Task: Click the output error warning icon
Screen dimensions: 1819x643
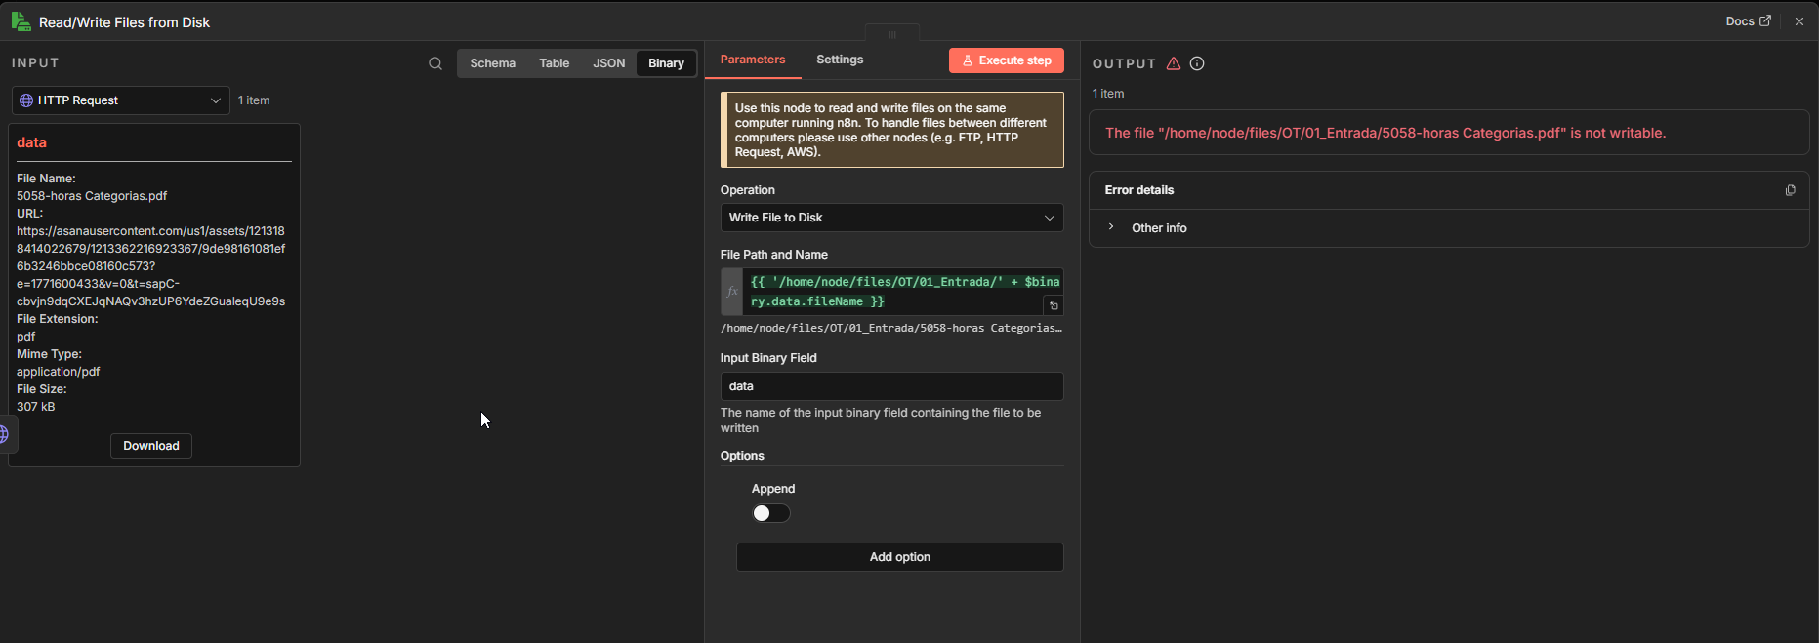Action: [x=1174, y=63]
